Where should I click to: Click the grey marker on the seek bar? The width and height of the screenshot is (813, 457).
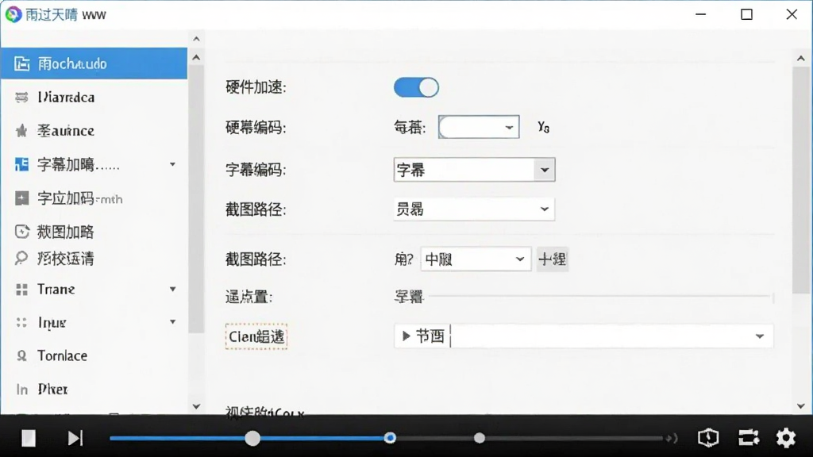[x=480, y=438]
